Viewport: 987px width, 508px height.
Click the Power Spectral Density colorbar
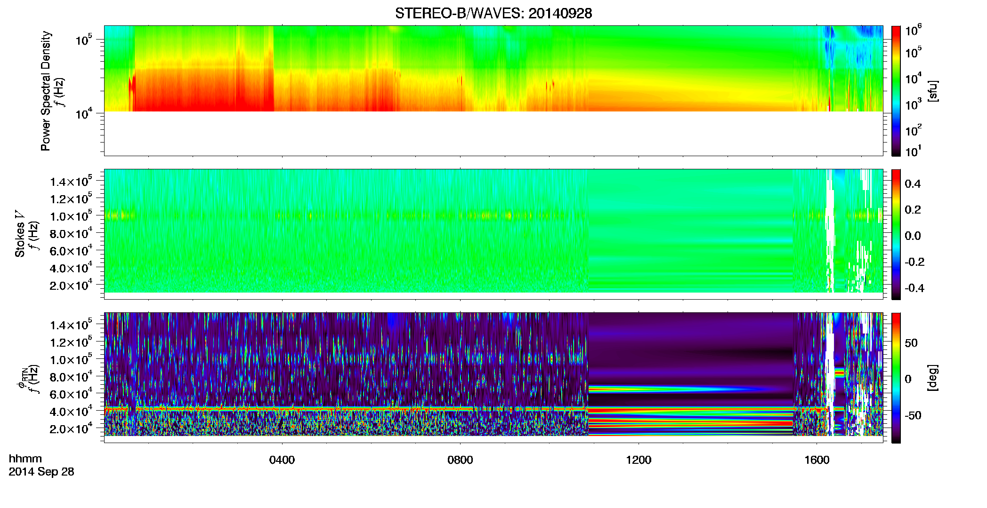[x=896, y=91]
